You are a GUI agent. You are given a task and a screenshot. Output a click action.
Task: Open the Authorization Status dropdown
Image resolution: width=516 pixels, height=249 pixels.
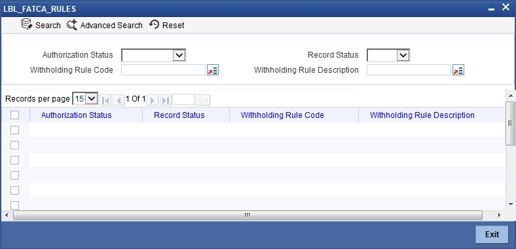click(154, 55)
